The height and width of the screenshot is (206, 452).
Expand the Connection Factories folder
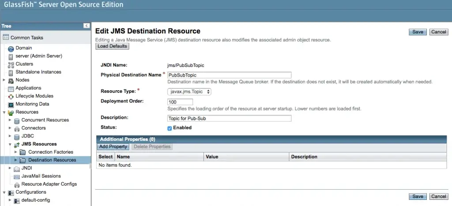click(16, 152)
